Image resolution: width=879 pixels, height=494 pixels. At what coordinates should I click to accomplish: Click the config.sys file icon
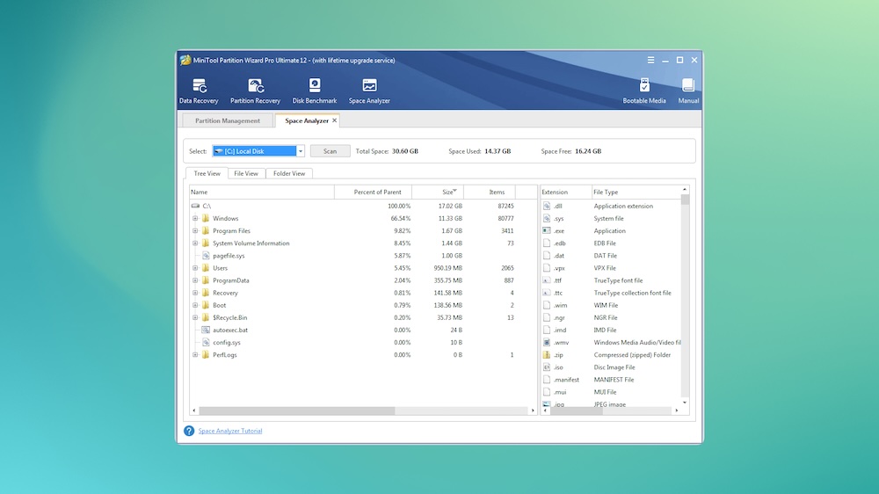[206, 342]
